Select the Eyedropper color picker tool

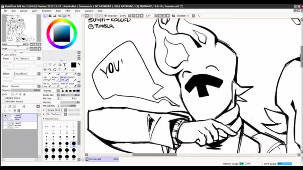(65, 69)
